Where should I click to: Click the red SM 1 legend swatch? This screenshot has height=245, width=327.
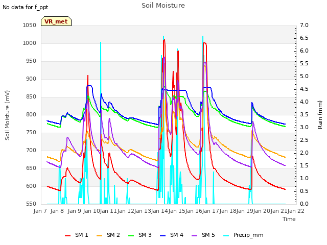click(68, 235)
